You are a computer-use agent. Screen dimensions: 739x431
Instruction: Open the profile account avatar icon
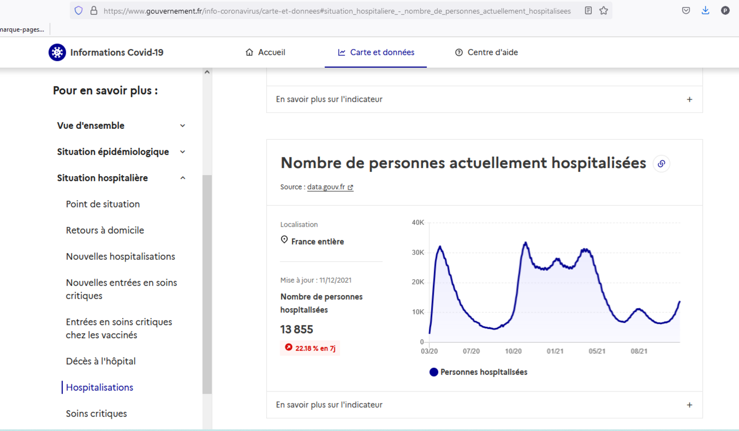coord(725,11)
